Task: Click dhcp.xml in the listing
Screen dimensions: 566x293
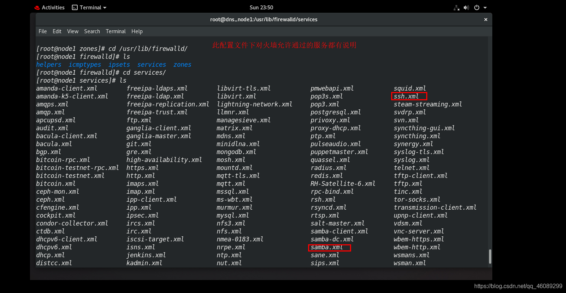Action: coord(51,255)
